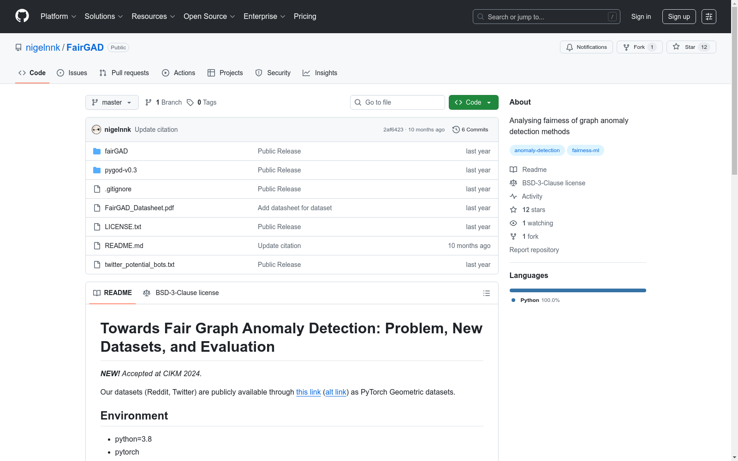Click the pulse icon beside Activity
The width and height of the screenshot is (738, 461).
pos(513,196)
